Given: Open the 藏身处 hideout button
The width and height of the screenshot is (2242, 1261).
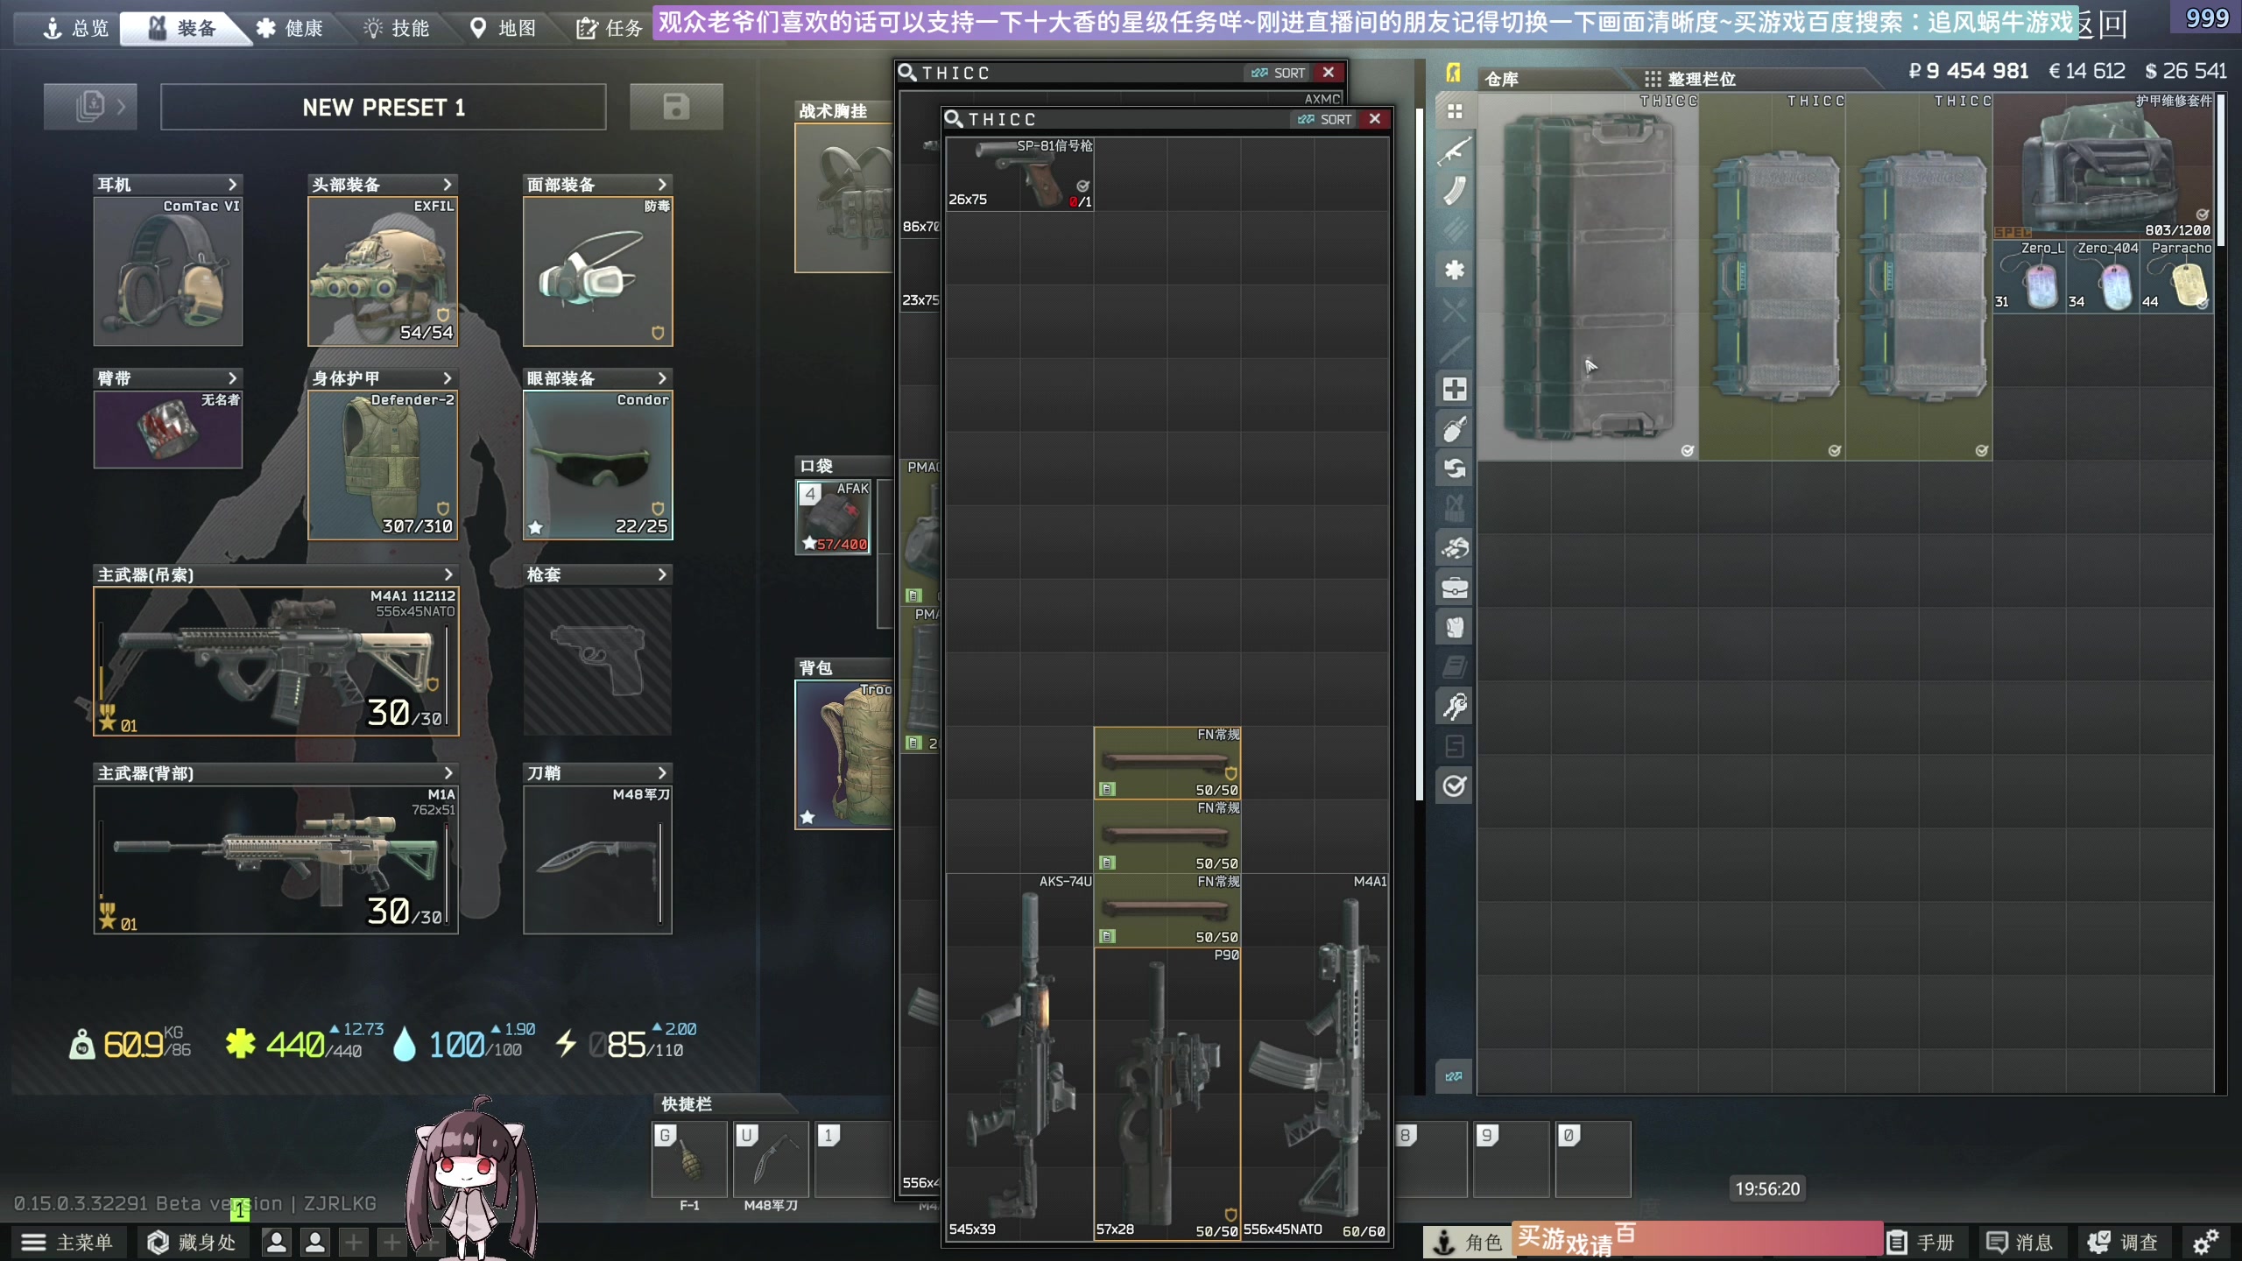Looking at the screenshot, I should coord(192,1242).
